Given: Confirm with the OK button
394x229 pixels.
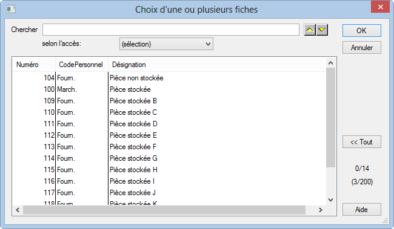Looking at the screenshot, I should click(362, 31).
